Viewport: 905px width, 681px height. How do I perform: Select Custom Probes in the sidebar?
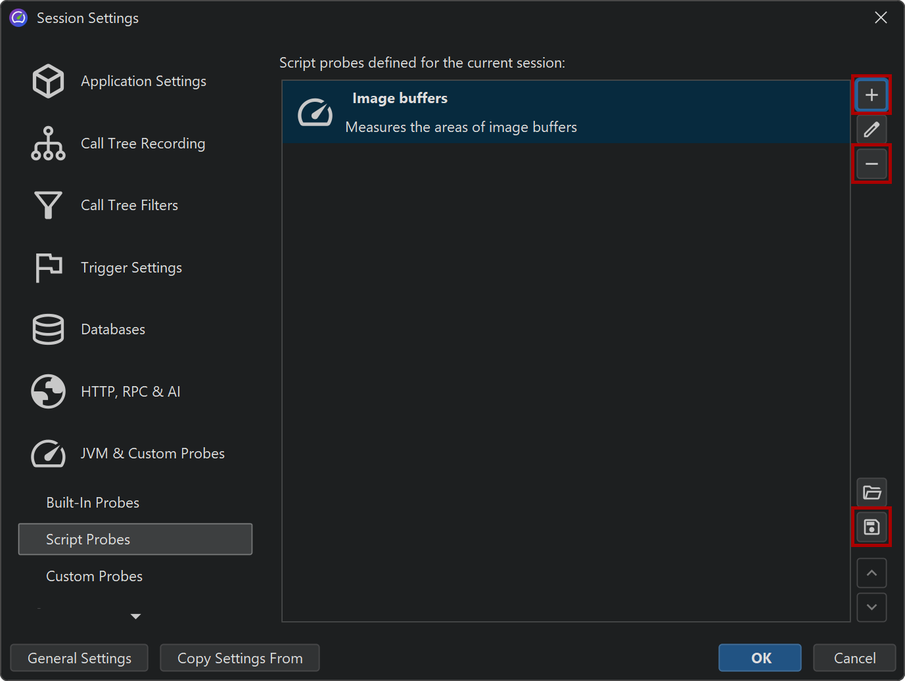94,577
